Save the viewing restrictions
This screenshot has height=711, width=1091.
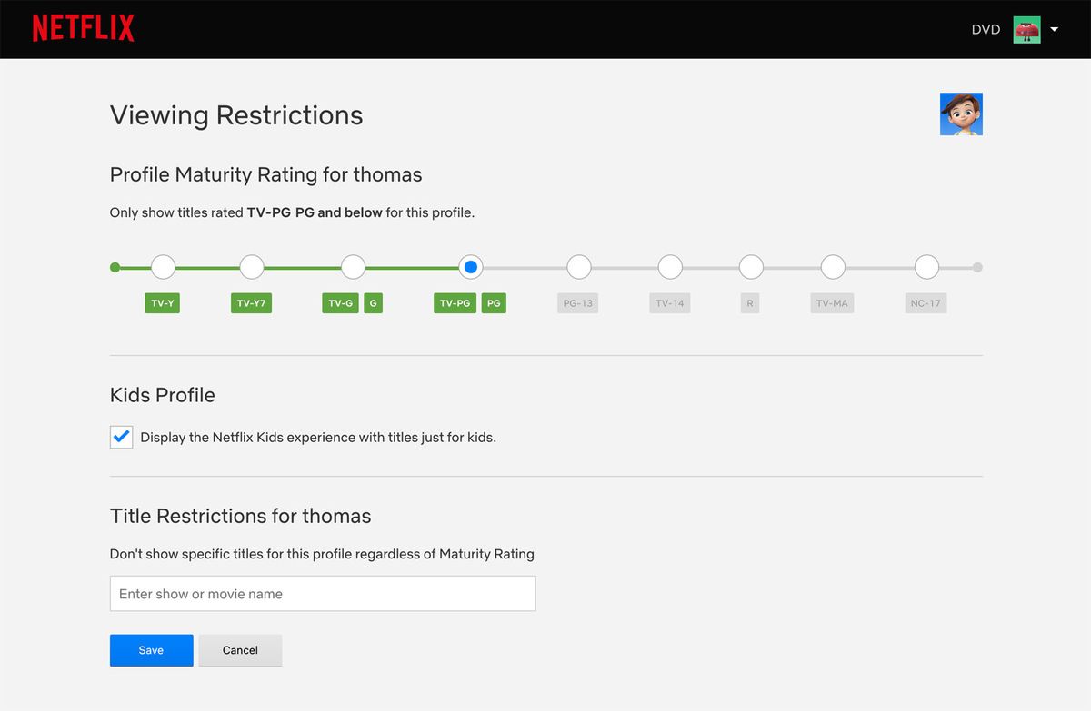151,650
